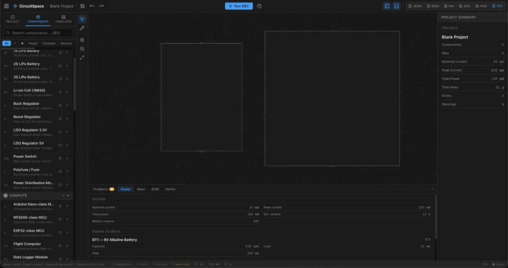Toggle the bottom panel visibility
508x268 pixels.
(396, 6)
